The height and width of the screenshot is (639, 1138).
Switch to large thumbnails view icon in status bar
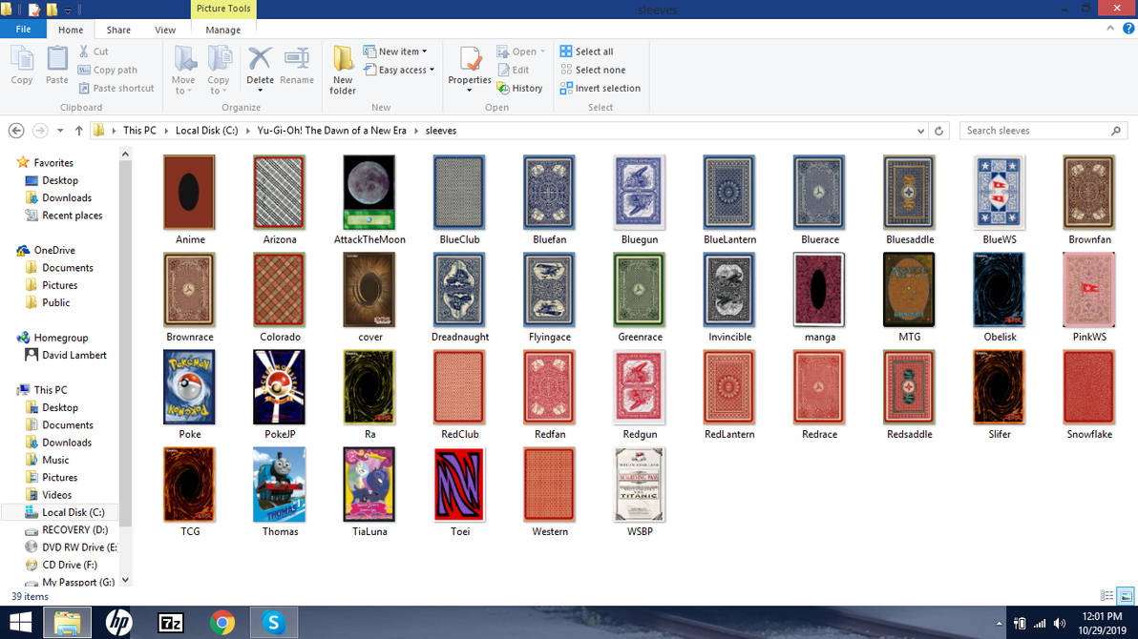(1126, 595)
